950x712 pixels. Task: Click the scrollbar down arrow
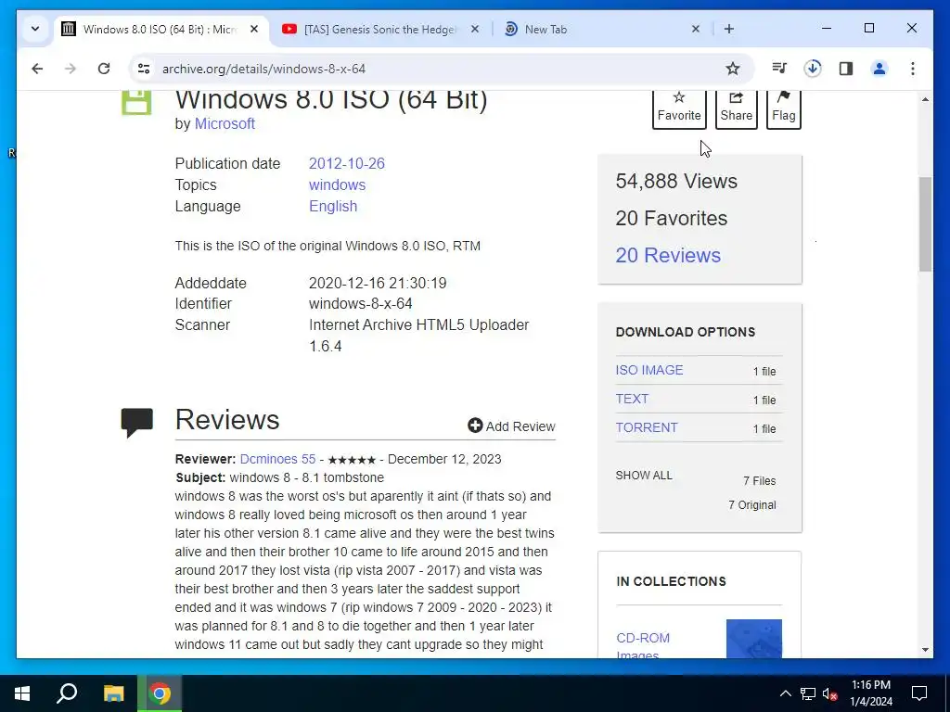(x=925, y=650)
